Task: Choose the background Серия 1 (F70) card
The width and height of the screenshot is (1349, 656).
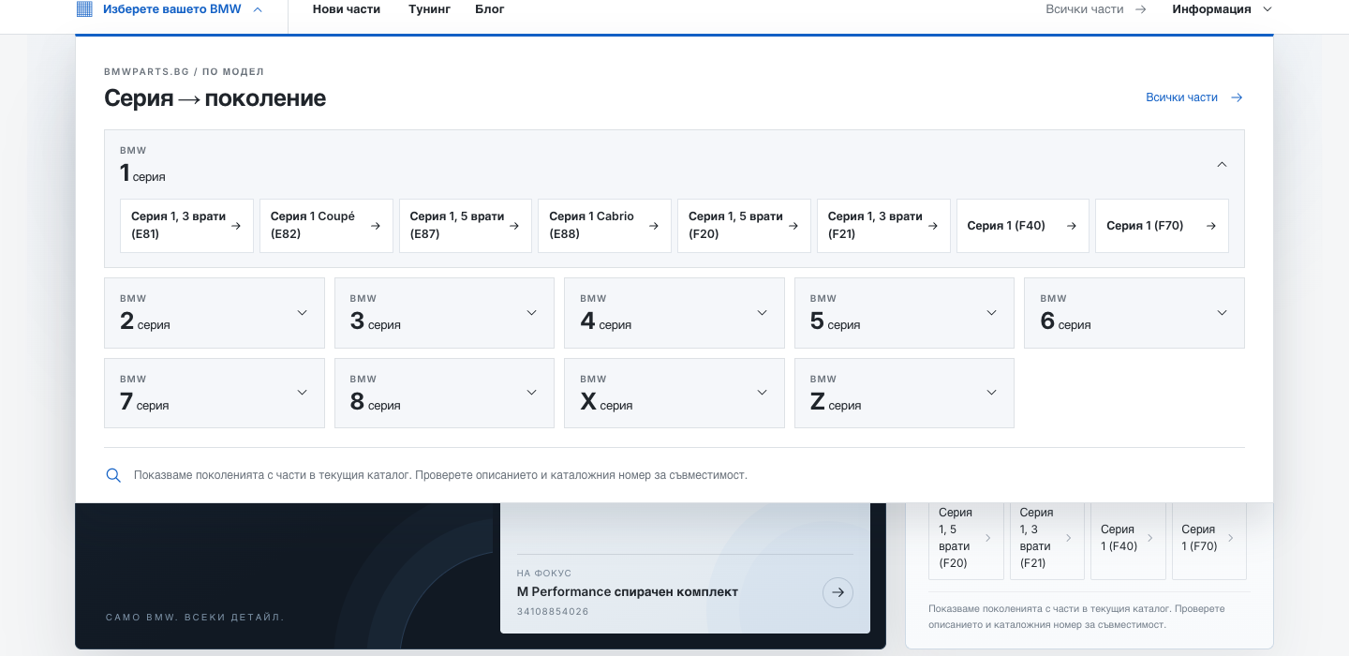Action: [1208, 541]
